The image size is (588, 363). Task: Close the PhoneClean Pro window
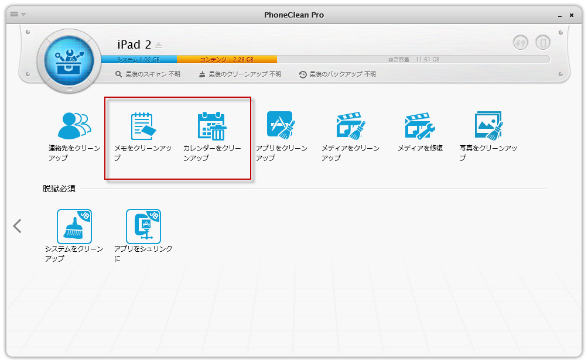coord(572,15)
